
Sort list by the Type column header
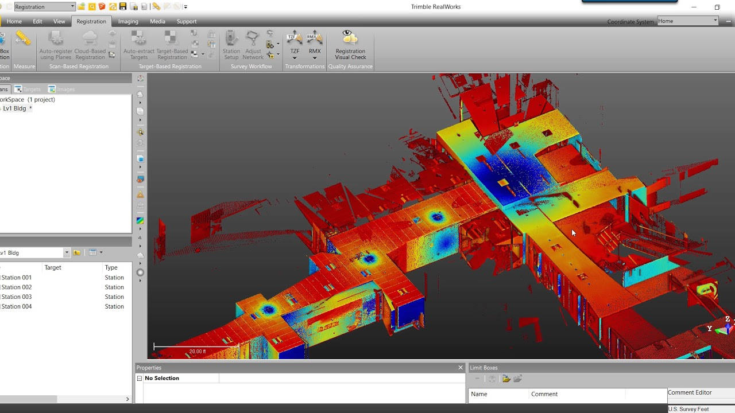point(111,267)
